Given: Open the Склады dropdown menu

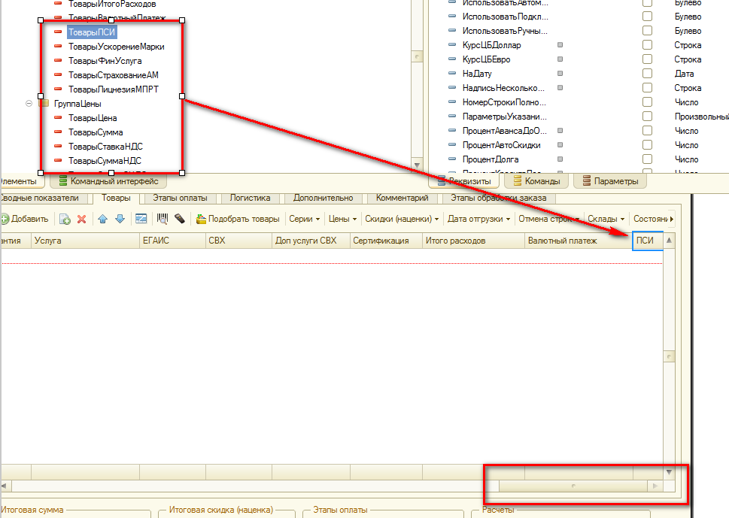Looking at the screenshot, I should pos(606,219).
